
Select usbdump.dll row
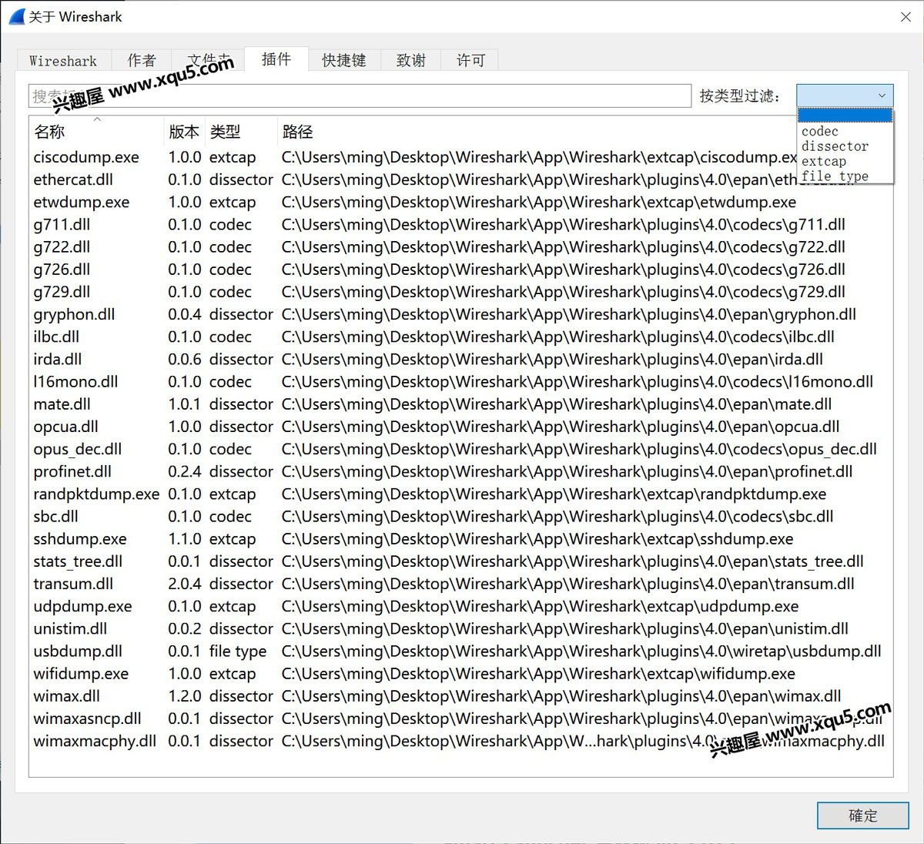(x=460, y=651)
